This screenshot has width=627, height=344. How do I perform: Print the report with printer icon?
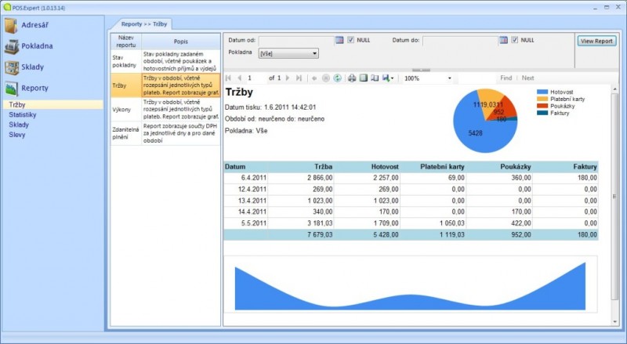pyautogui.click(x=352, y=78)
